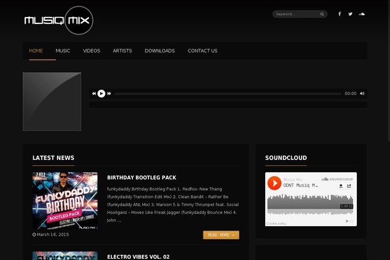Open the Contact Us menu item
The image size is (390, 260).
point(202,51)
